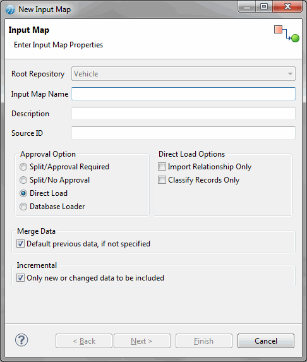Maximize the New Input Map window
This screenshot has width=307, height=362.
click(x=264, y=7)
